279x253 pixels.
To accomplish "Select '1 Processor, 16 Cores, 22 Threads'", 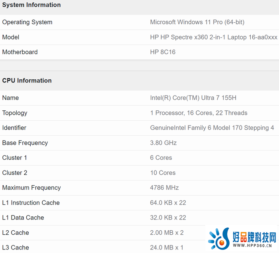I will coord(199,113).
